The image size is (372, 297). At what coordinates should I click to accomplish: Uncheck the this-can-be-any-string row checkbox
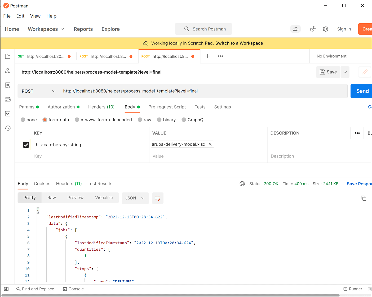pyautogui.click(x=26, y=145)
